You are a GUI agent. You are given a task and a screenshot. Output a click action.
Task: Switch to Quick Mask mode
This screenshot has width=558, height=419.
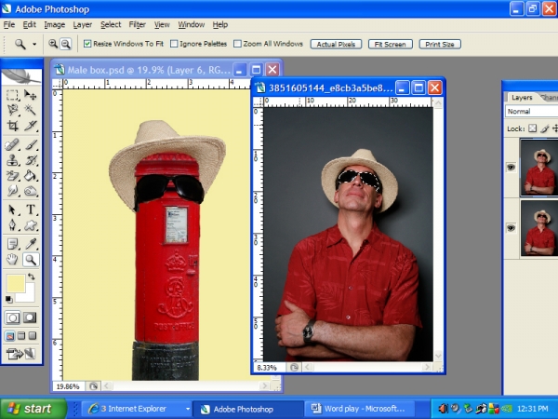click(30, 318)
